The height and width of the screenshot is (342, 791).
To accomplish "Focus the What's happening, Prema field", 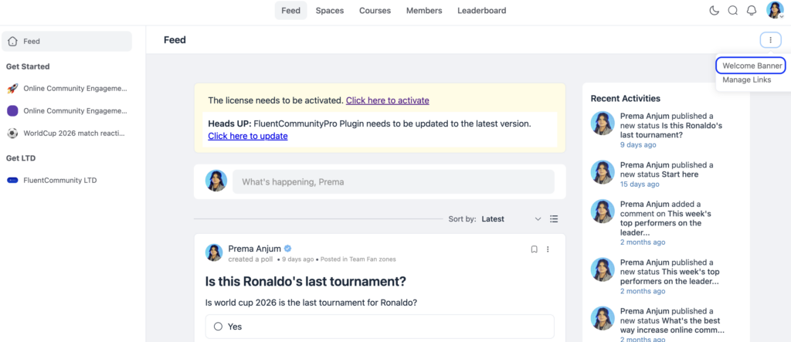I will (393, 181).
